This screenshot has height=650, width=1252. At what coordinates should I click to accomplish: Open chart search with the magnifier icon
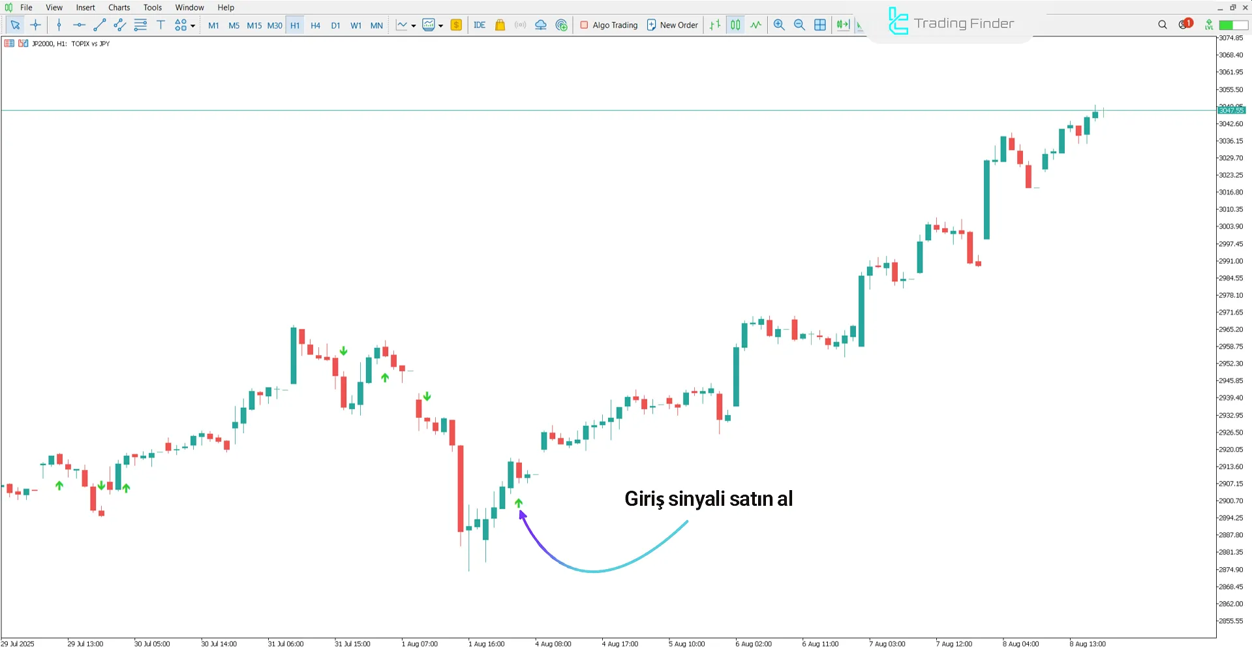tap(1162, 25)
